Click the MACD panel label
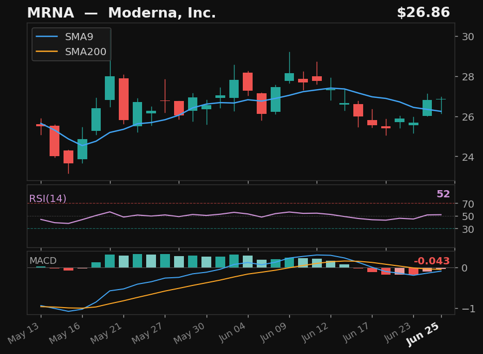 pyautogui.click(x=43, y=261)
